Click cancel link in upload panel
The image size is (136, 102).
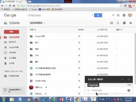[129, 85]
